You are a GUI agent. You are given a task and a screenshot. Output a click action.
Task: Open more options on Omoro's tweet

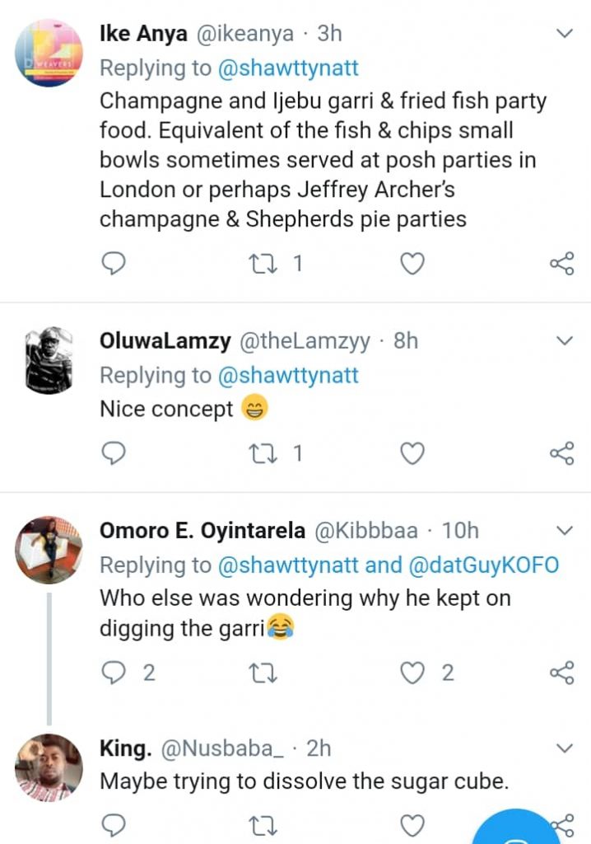pos(565,530)
